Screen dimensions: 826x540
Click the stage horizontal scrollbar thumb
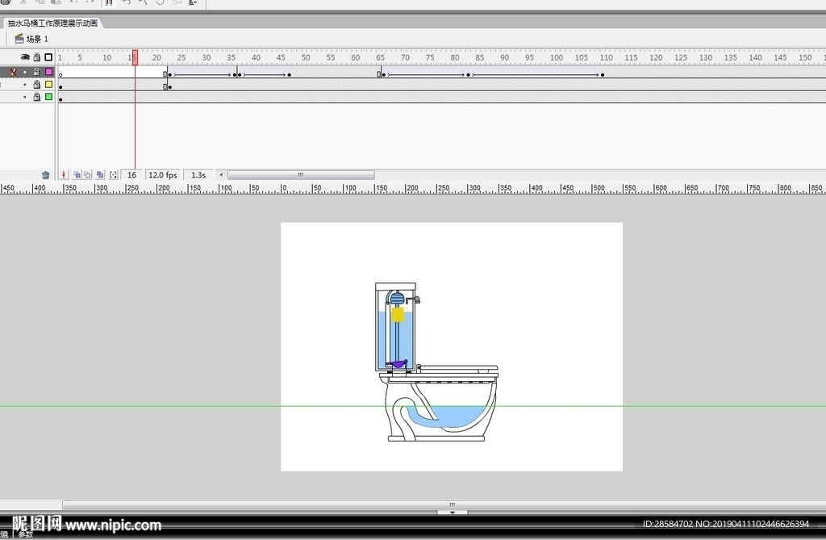click(x=452, y=504)
